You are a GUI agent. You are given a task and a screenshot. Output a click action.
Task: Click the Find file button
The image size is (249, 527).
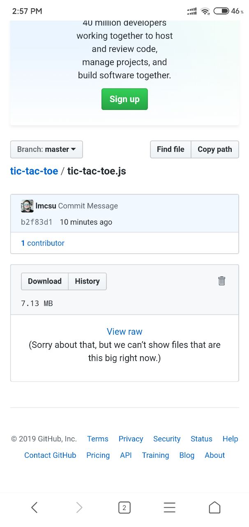click(x=171, y=149)
